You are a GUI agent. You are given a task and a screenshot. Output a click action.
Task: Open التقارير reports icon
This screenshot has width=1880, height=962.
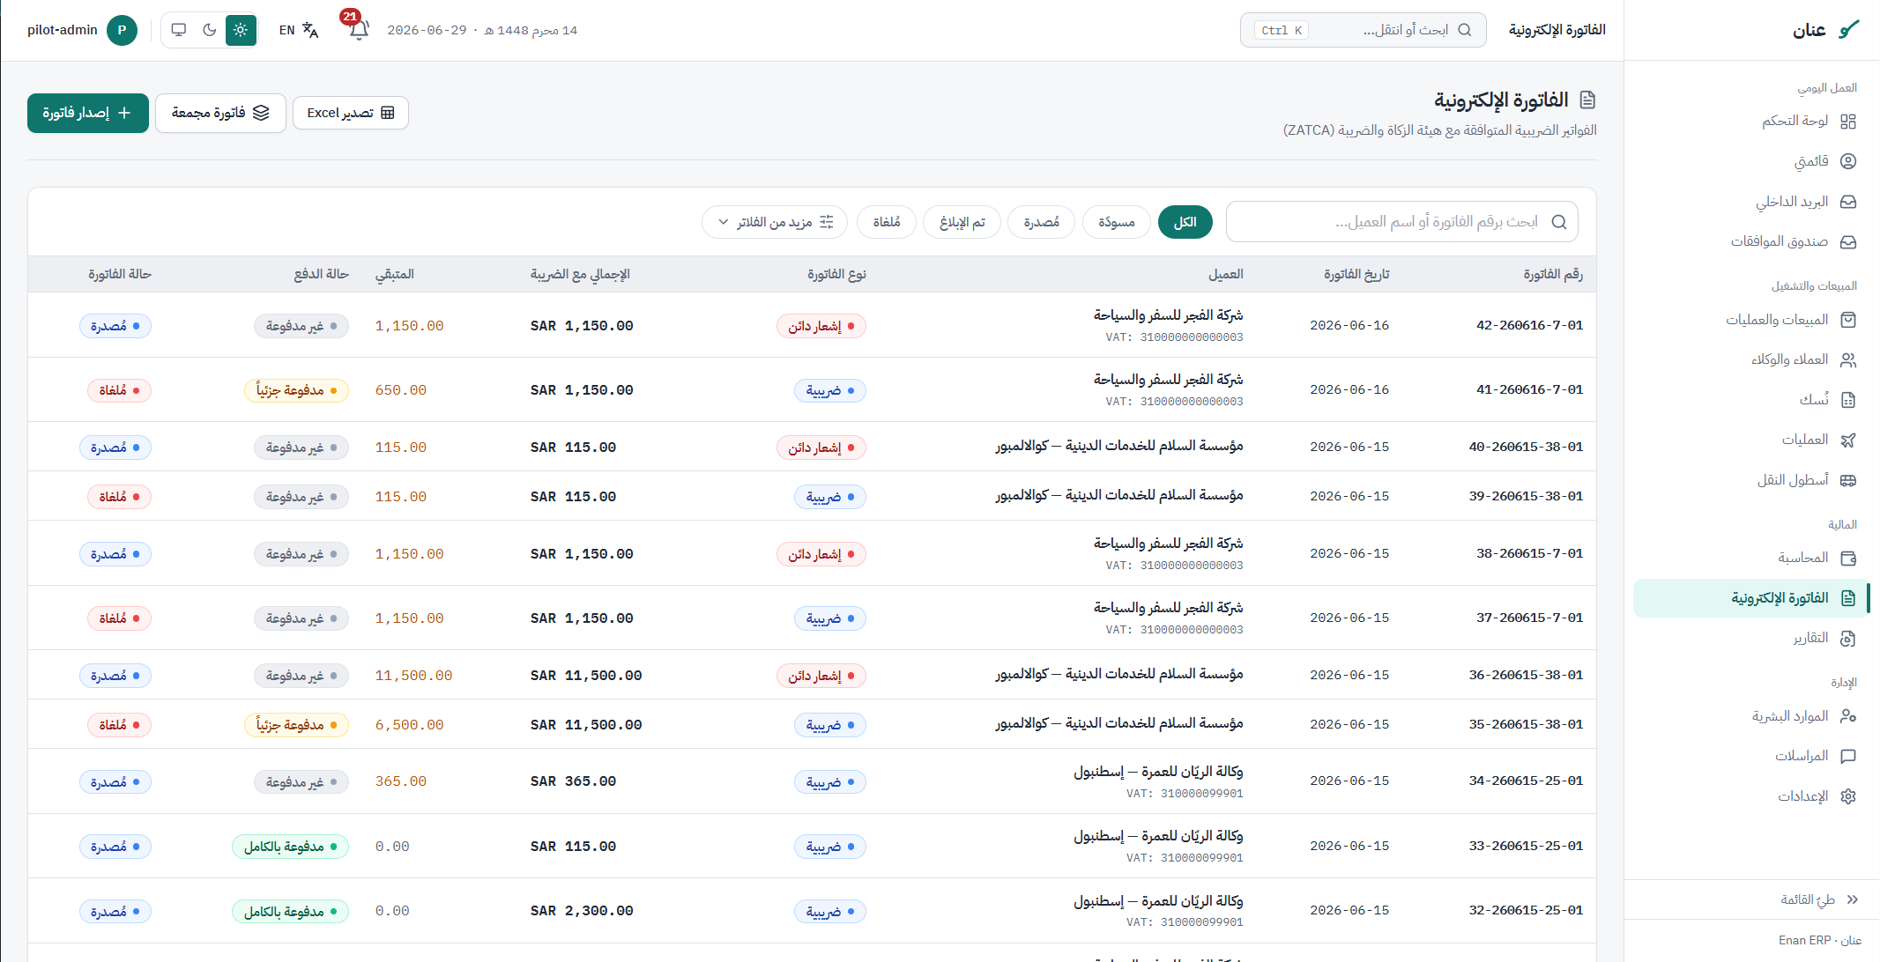point(1848,638)
